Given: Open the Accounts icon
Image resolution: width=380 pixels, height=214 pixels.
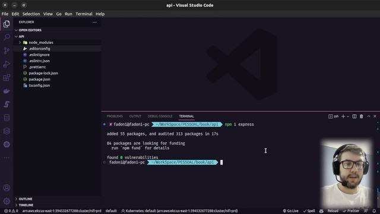Looking at the screenshot, I should 7,188.
